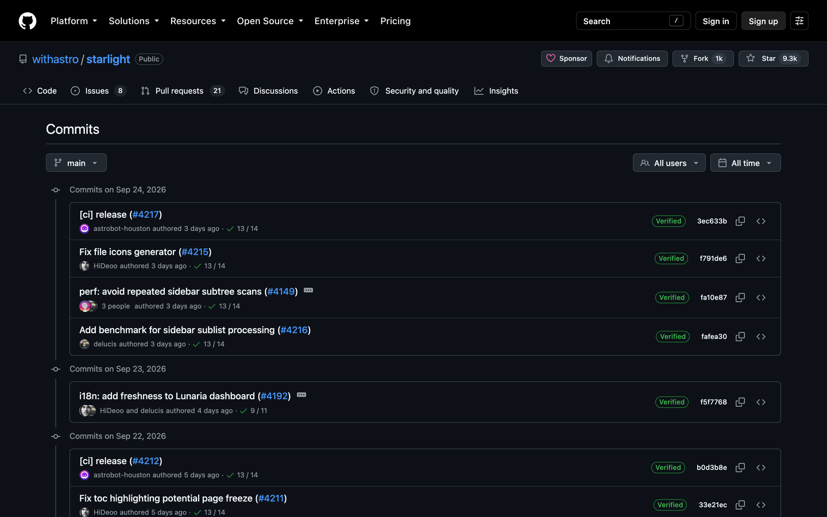Copy full SHA for commit 33e21ec
This screenshot has width=827, height=517.
[740, 505]
